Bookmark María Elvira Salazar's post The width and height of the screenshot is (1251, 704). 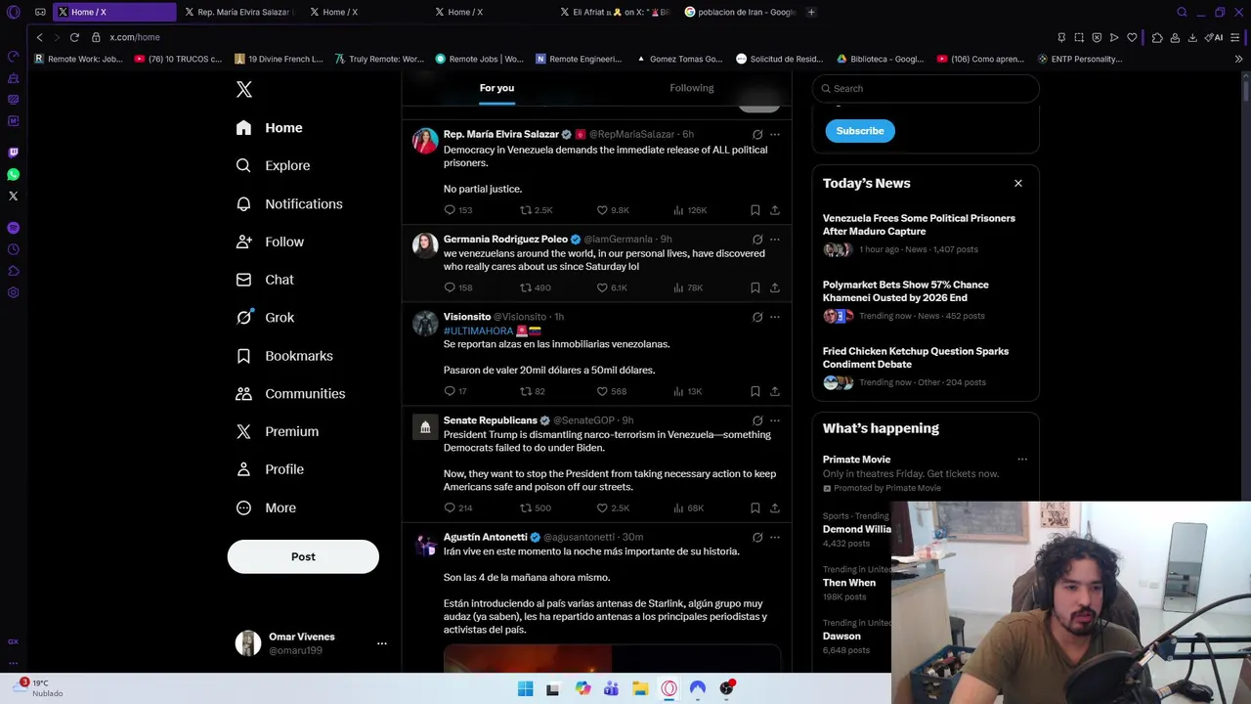point(755,210)
